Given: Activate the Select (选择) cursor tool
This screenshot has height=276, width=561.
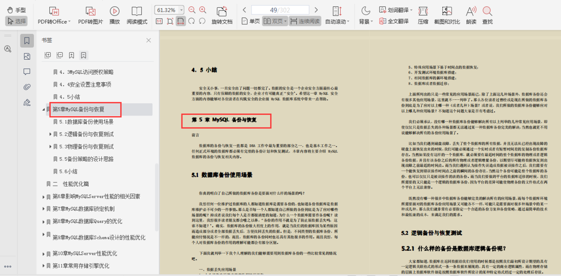Looking at the screenshot, I should click(16, 21).
